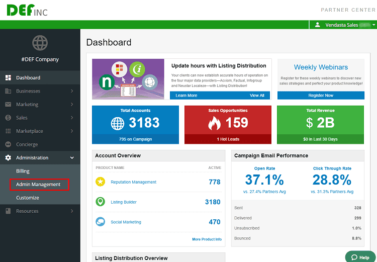Expand the Marketplace menu chevron
The width and height of the screenshot is (377, 262).
pos(72,131)
